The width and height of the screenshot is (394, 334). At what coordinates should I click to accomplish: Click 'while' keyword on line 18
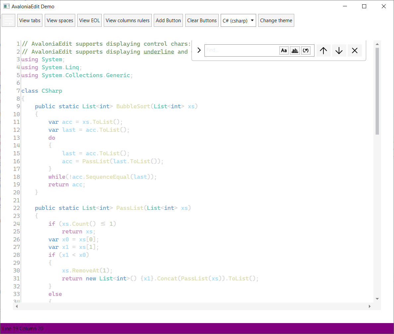(57, 177)
